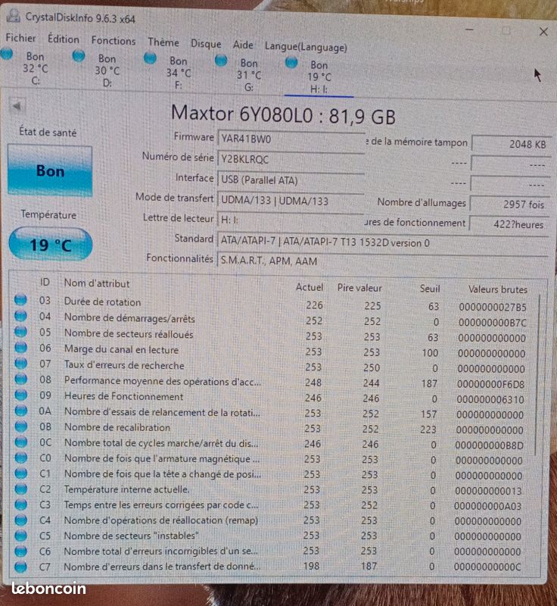Viewport: 557px width, 606px height.
Task: Click raw value 00000000F6D8
Action: (490, 384)
